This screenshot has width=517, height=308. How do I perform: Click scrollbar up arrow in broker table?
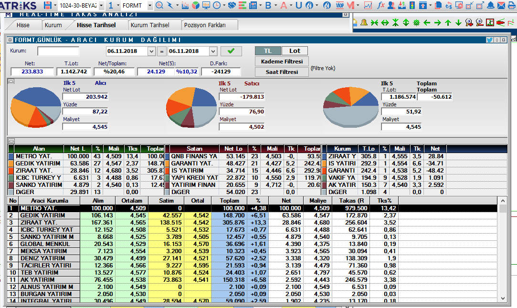(503, 201)
